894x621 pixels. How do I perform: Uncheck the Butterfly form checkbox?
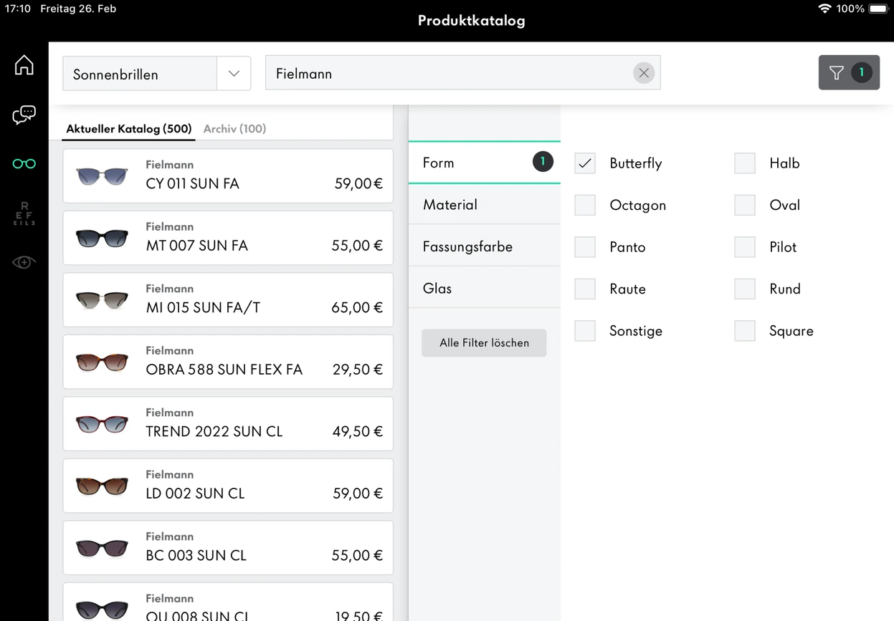click(585, 163)
